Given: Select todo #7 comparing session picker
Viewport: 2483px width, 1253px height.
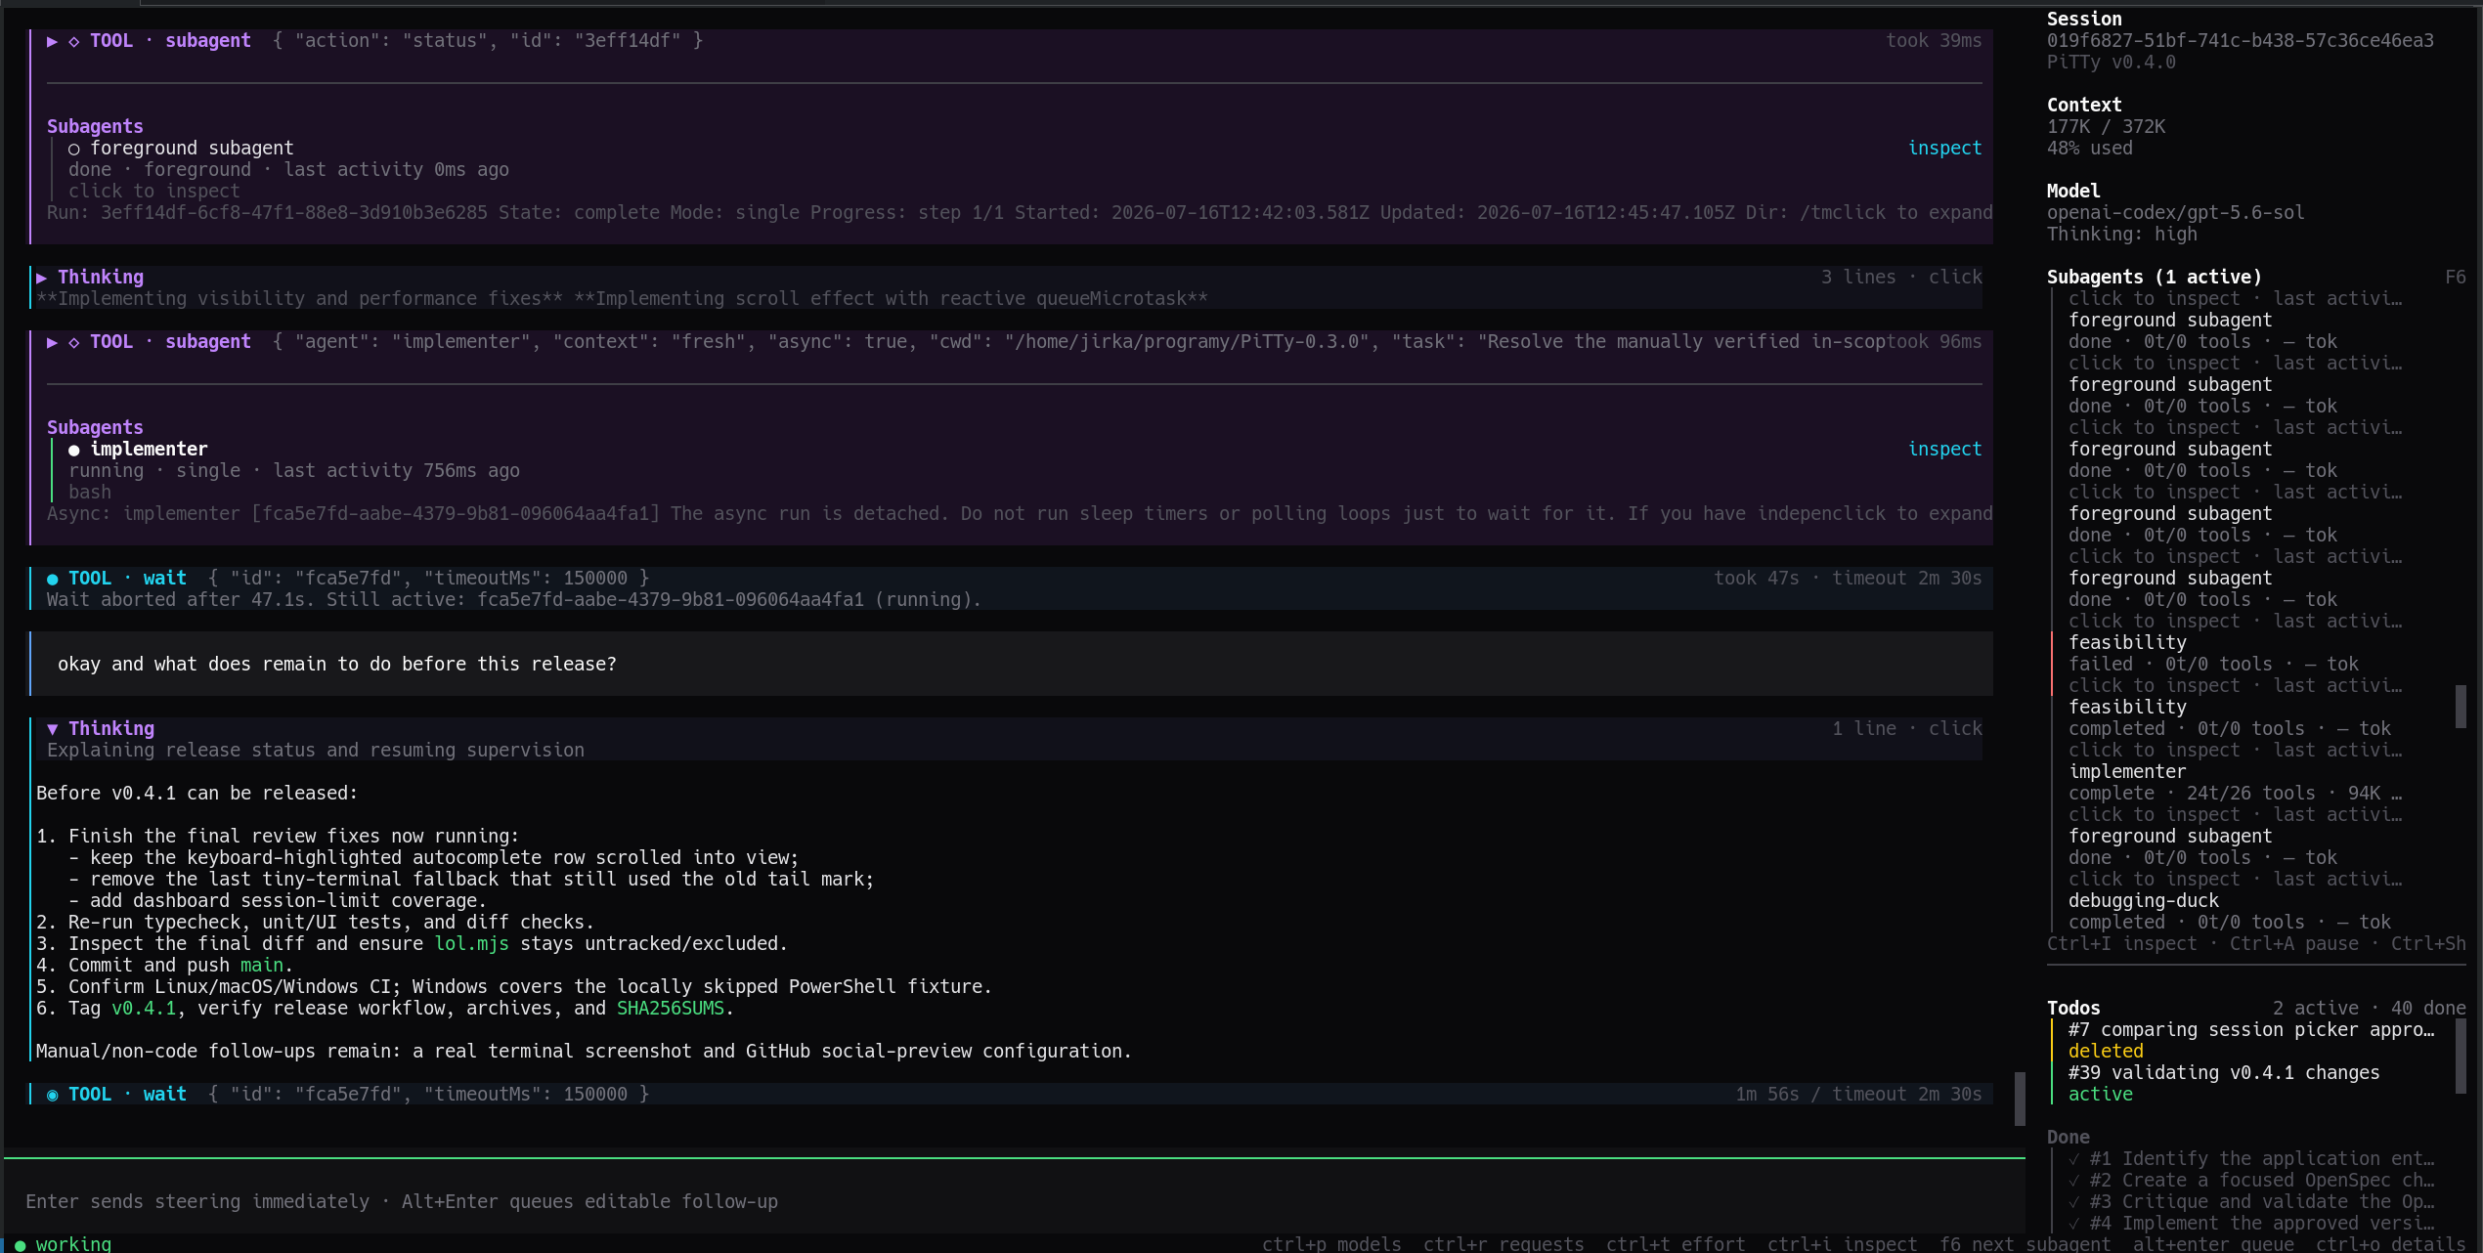Looking at the screenshot, I should point(2250,1041).
